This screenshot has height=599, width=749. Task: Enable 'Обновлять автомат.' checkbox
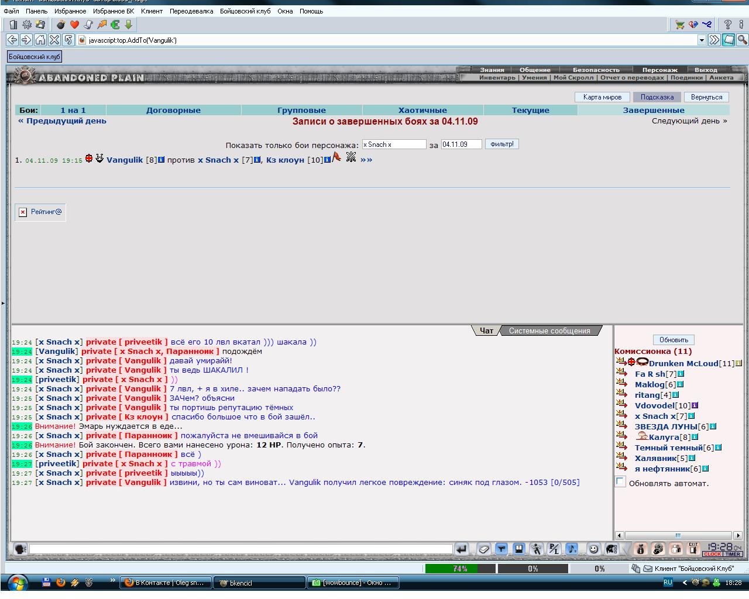coord(620,481)
